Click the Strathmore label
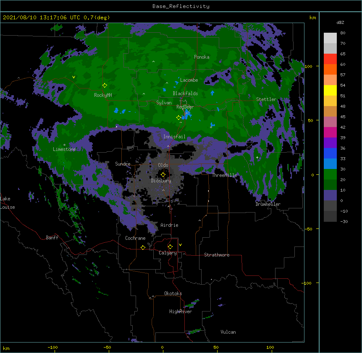This screenshot has height=353, width=362. pos(217,255)
